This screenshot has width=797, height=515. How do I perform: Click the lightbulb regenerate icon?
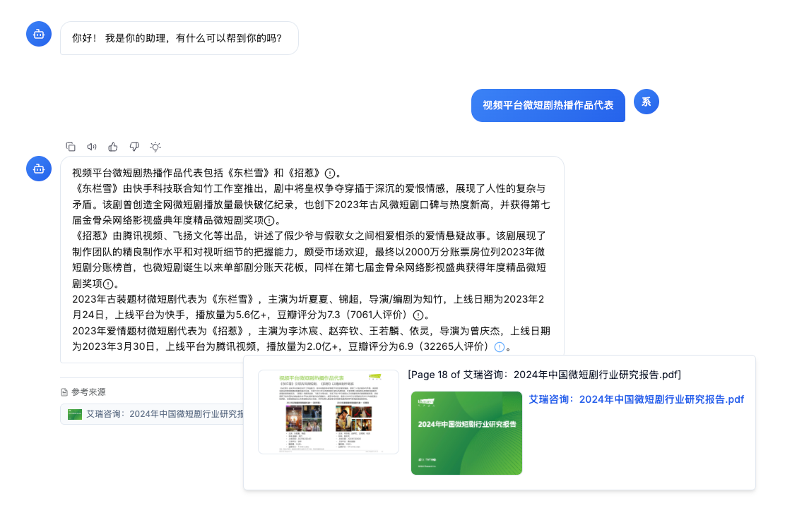point(155,146)
